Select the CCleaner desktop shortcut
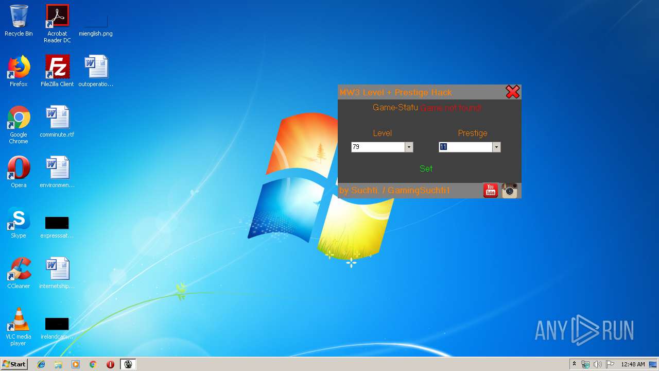659x371 pixels. pos(19,273)
